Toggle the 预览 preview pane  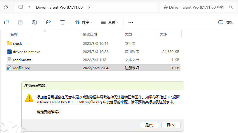pos(225,22)
